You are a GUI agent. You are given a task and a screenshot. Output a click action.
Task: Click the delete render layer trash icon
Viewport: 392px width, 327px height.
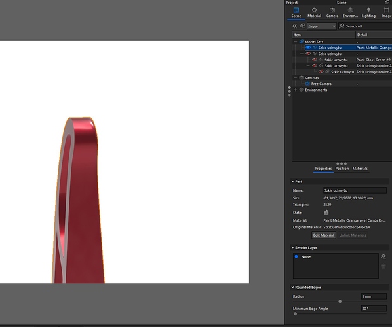click(383, 266)
